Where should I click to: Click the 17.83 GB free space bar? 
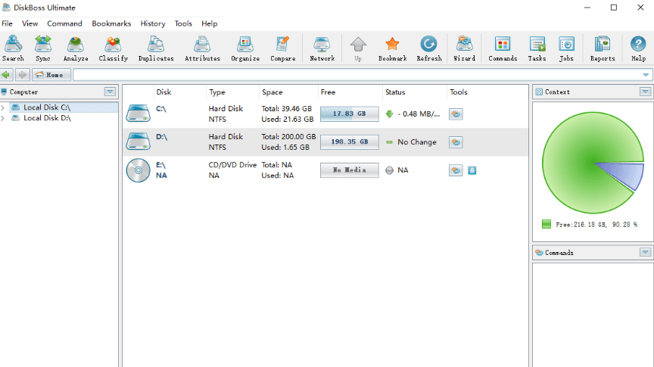350,114
